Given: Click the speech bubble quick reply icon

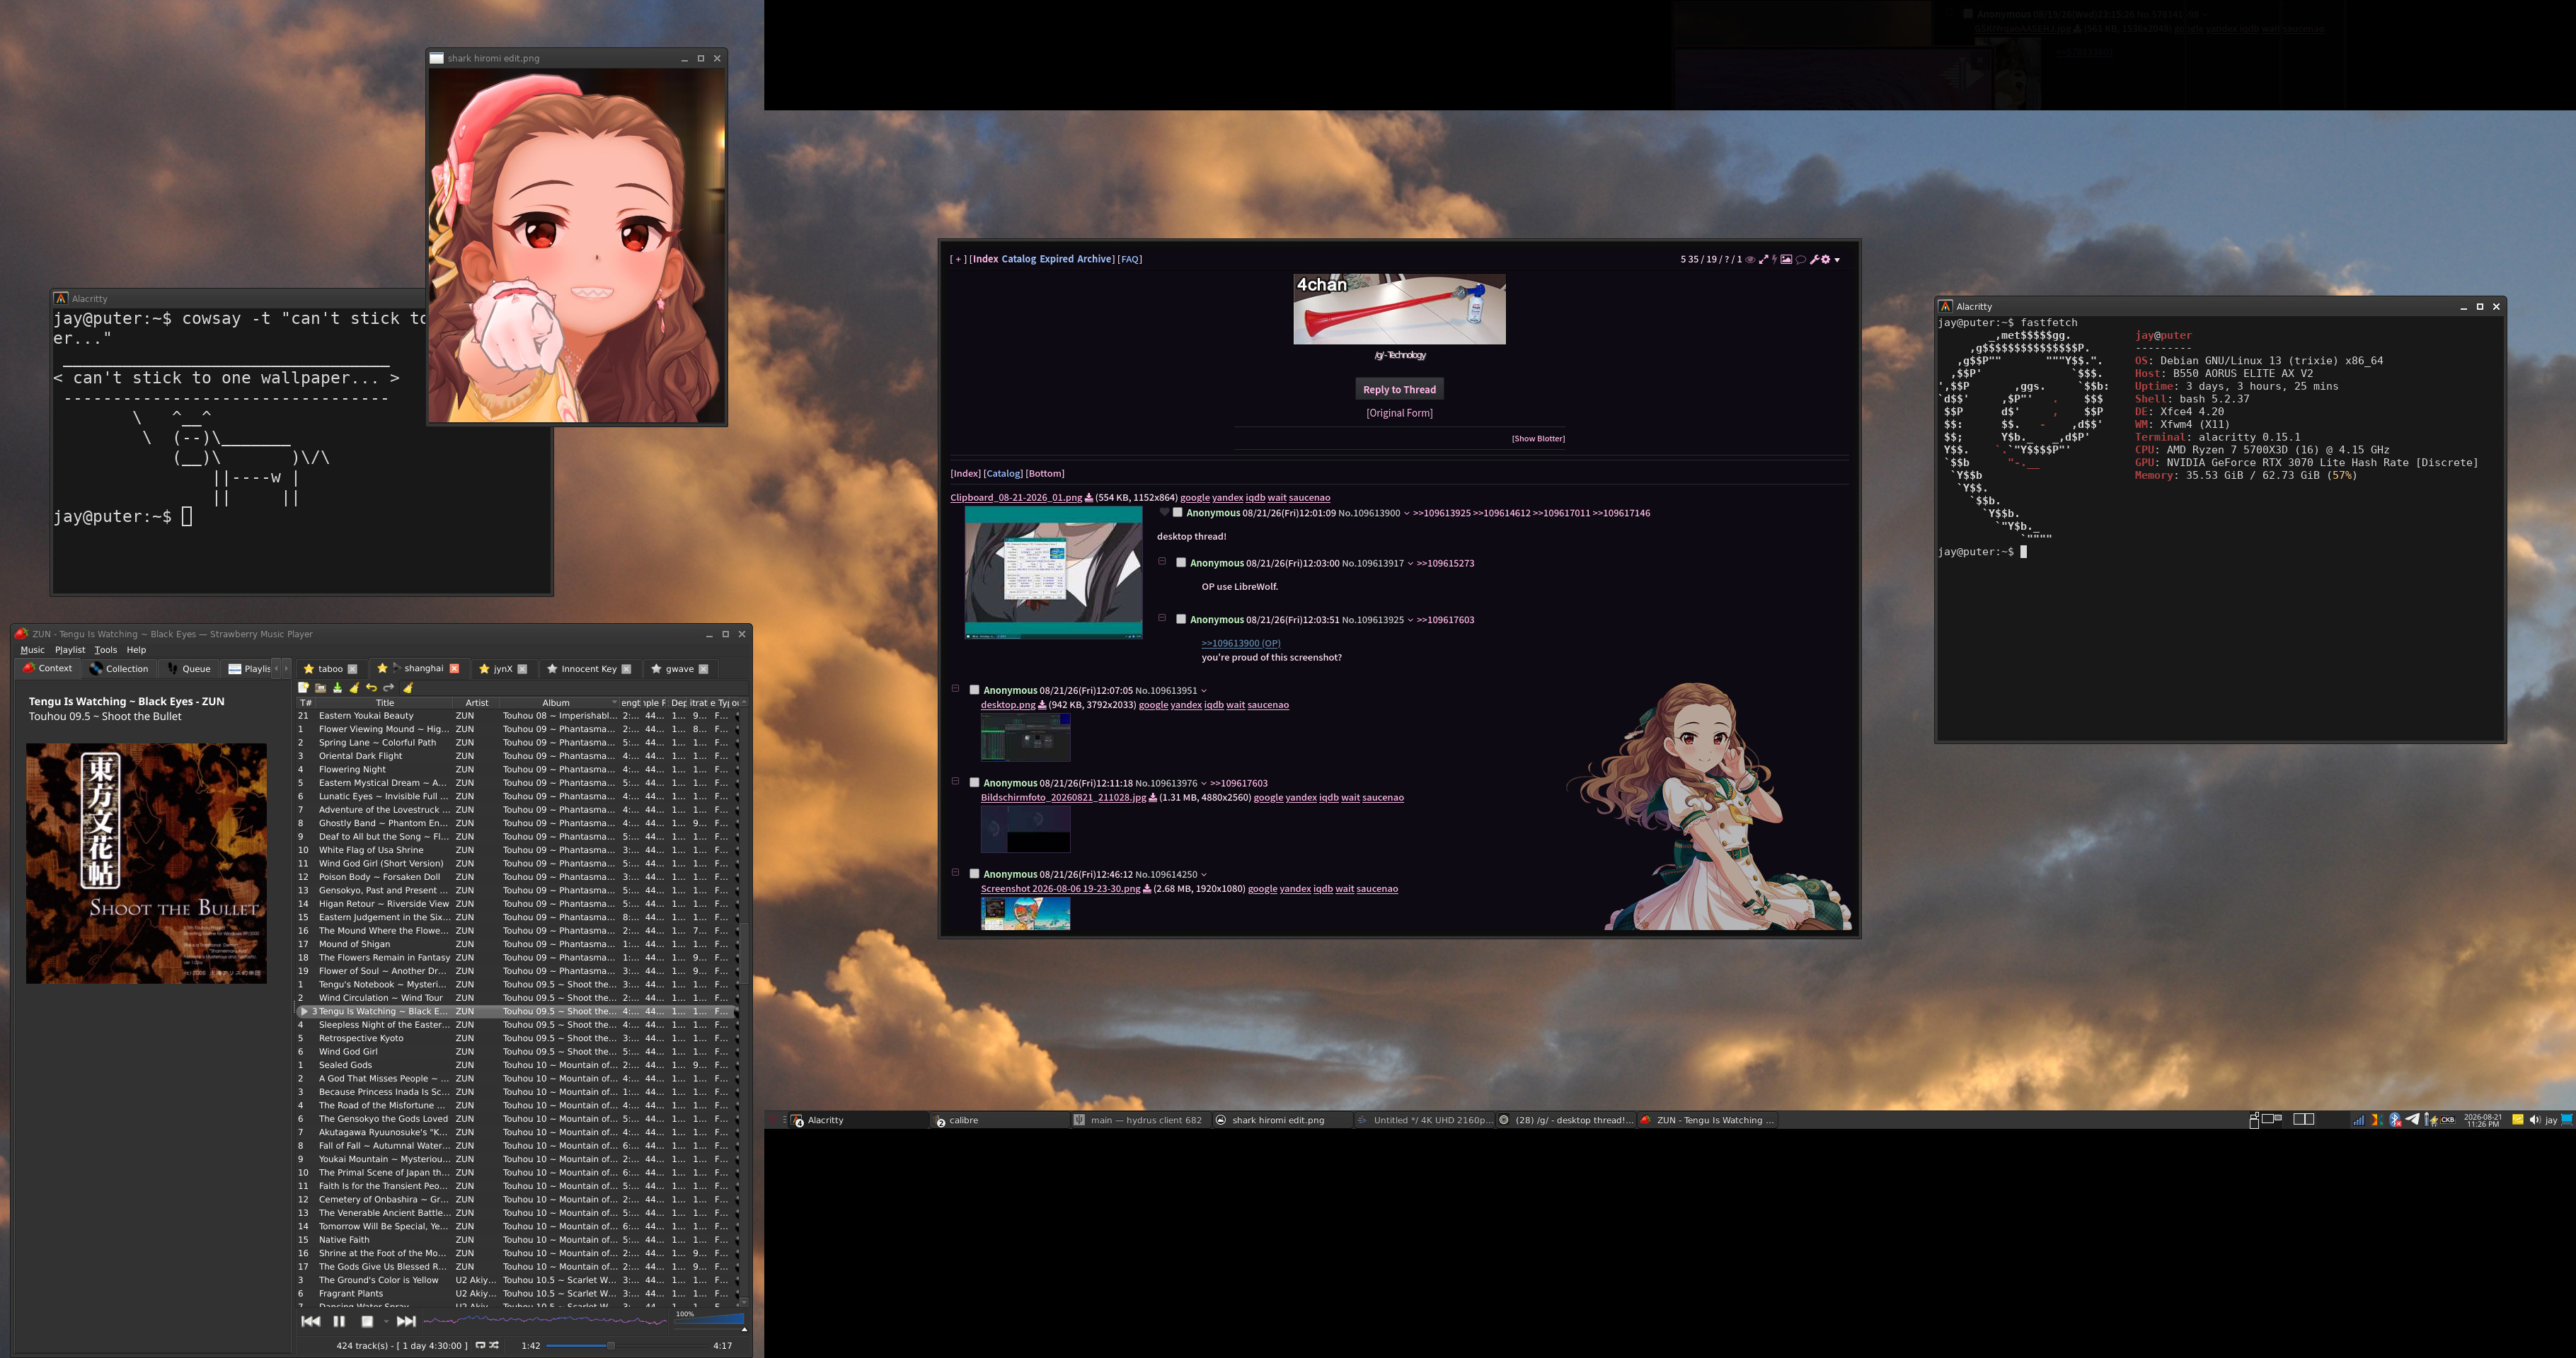Looking at the screenshot, I should [1801, 260].
